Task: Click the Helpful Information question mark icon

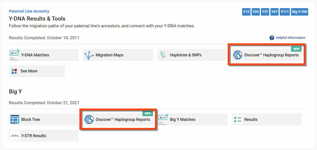Action: 272,38
